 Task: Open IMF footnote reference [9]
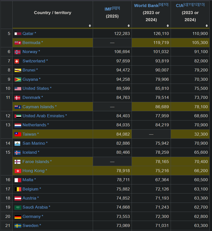point(118,8)
